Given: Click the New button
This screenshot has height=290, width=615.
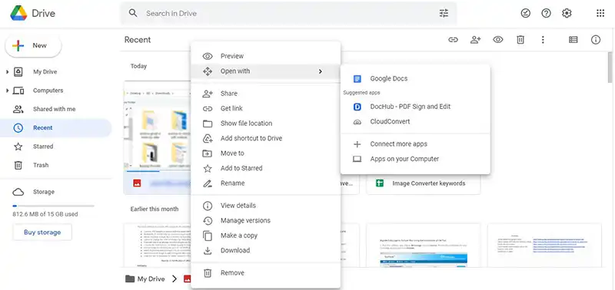Looking at the screenshot, I should coord(33,46).
